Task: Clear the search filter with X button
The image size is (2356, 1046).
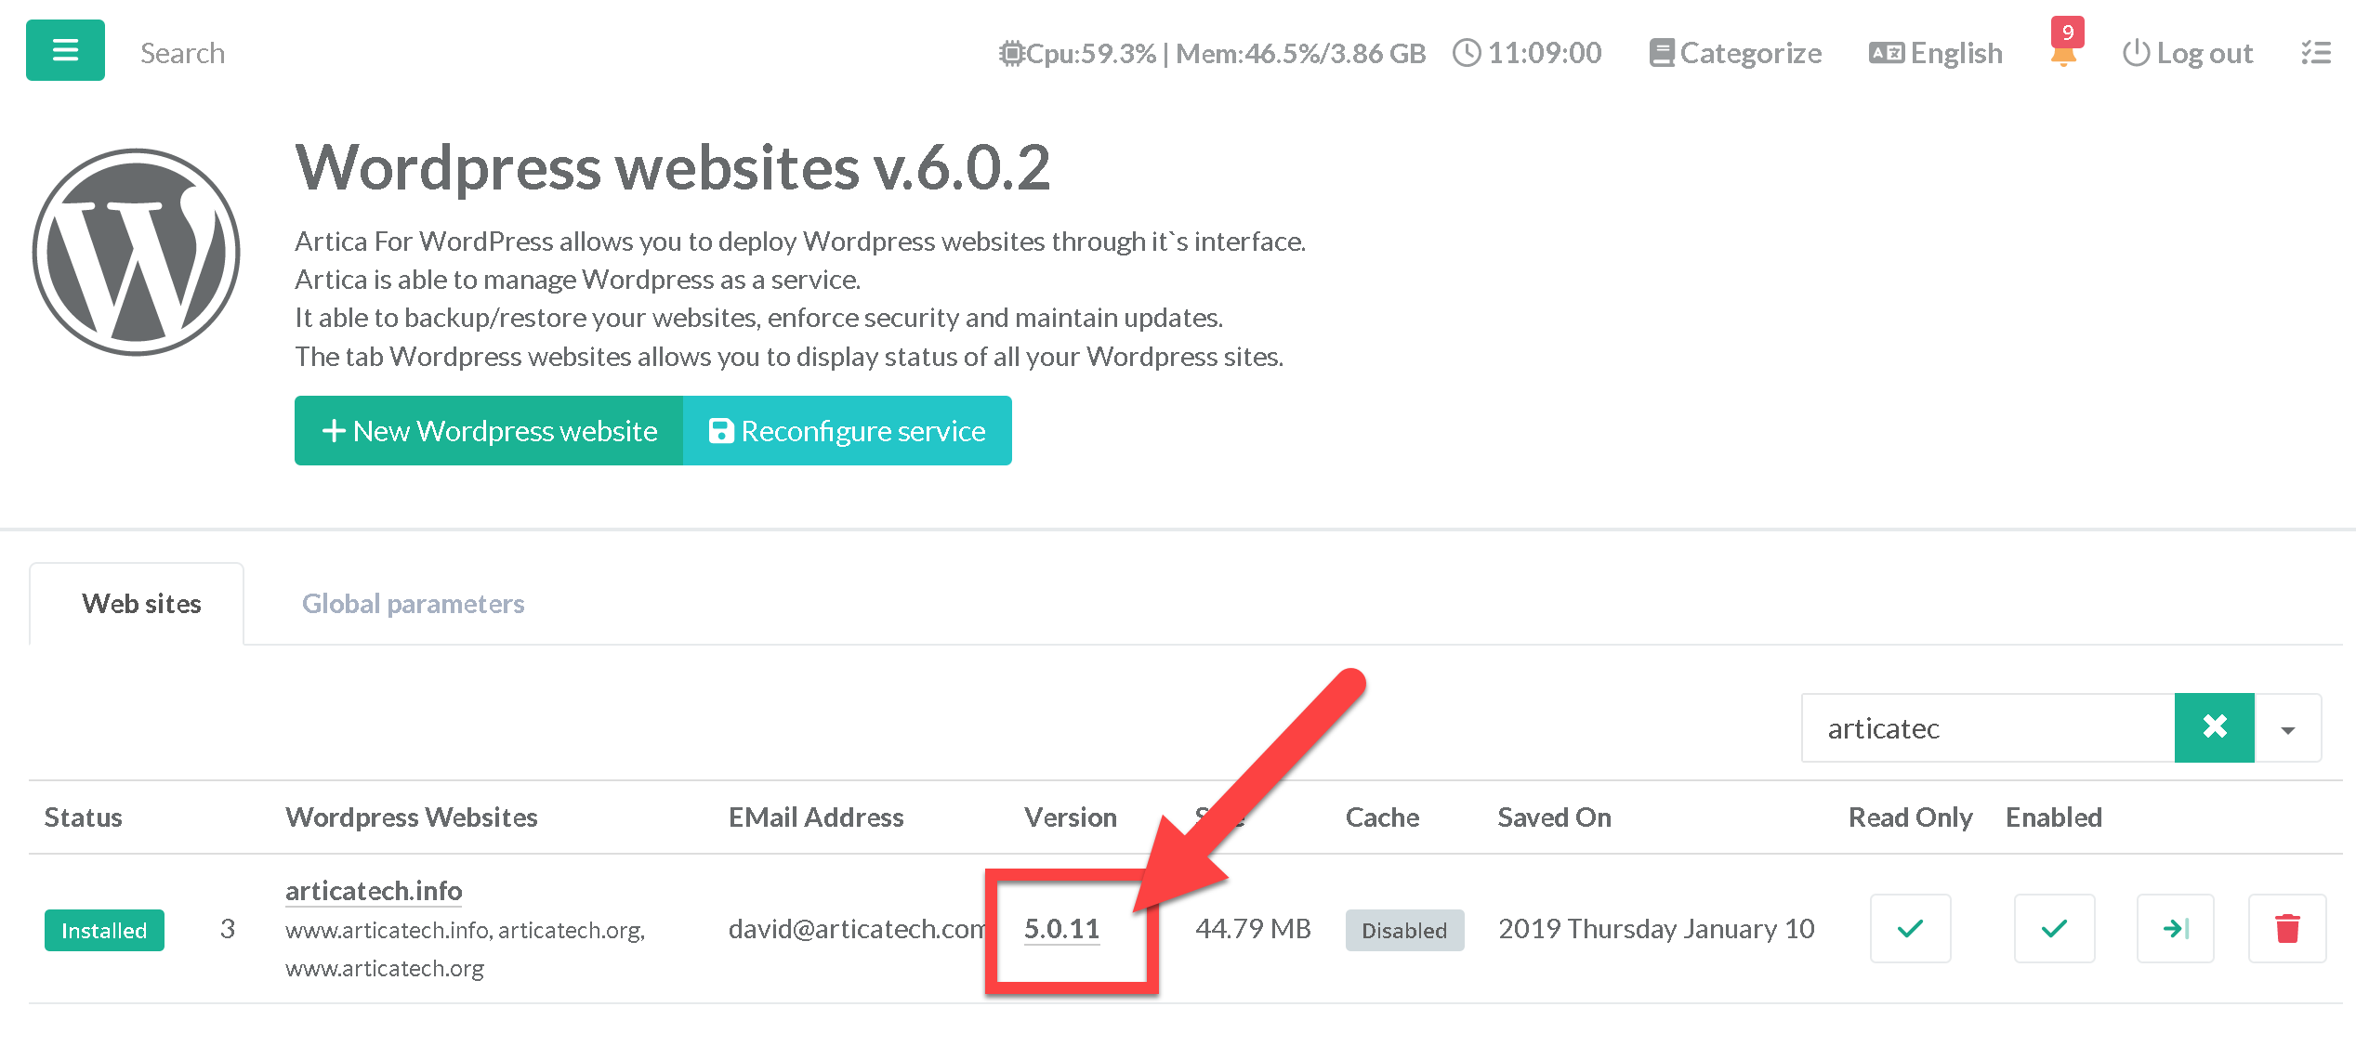Action: pos(2214,727)
